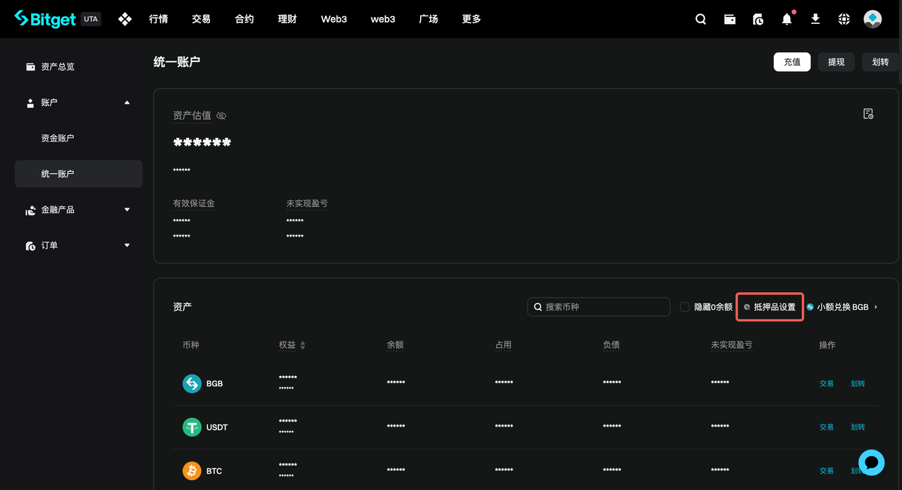902x490 pixels.
Task: Open the account history document icon
Action: click(x=868, y=114)
